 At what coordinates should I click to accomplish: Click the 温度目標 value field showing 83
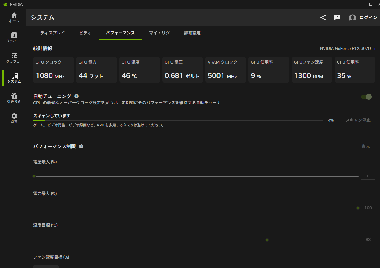click(368, 240)
